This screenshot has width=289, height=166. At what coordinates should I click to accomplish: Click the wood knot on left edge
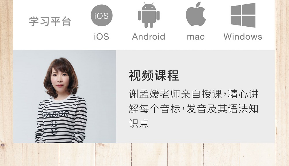pyautogui.click(x=2, y=145)
